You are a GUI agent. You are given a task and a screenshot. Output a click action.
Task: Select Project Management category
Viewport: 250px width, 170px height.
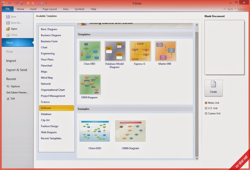click(53, 96)
